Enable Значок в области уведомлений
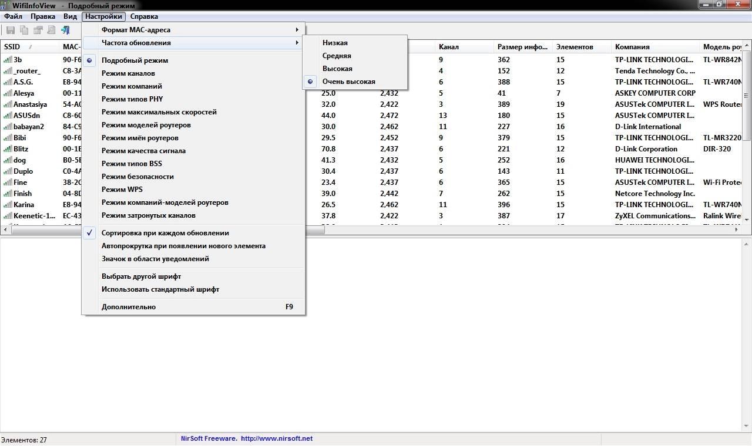The width and height of the screenshot is (752, 446). (193, 259)
